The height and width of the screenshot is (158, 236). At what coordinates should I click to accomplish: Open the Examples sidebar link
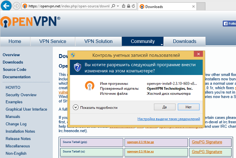(14, 102)
